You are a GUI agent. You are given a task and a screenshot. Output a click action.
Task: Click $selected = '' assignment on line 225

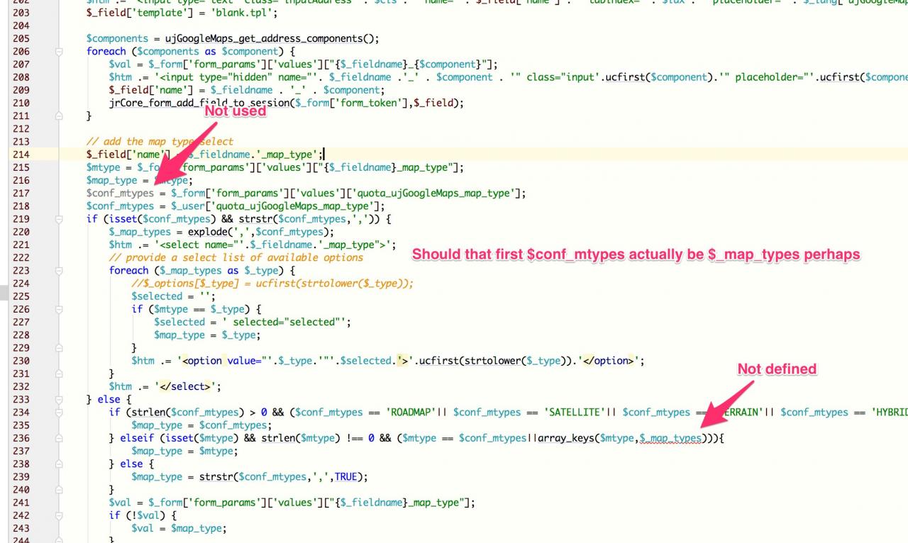(173, 296)
